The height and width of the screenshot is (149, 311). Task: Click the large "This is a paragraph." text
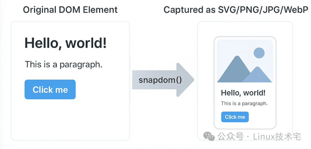64,64
